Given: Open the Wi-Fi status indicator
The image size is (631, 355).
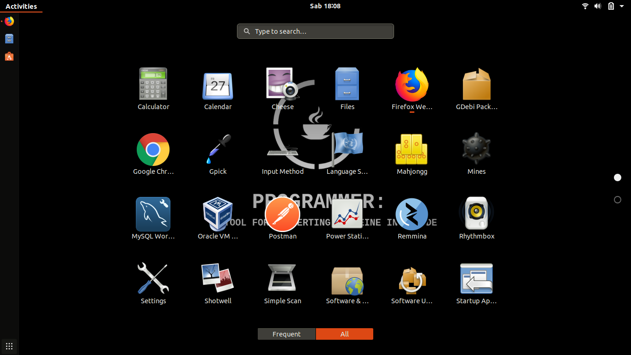Looking at the screenshot, I should pyautogui.click(x=585, y=6).
